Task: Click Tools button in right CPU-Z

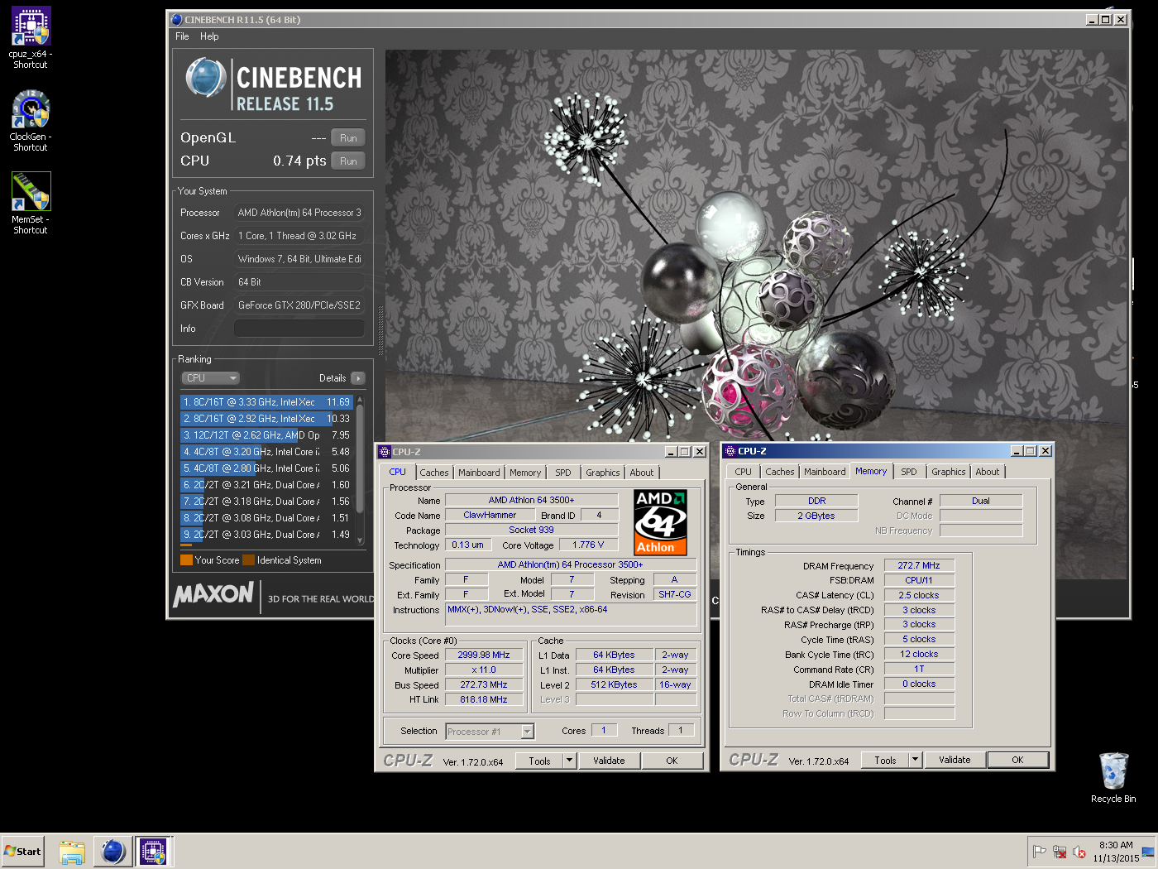Action: click(885, 761)
